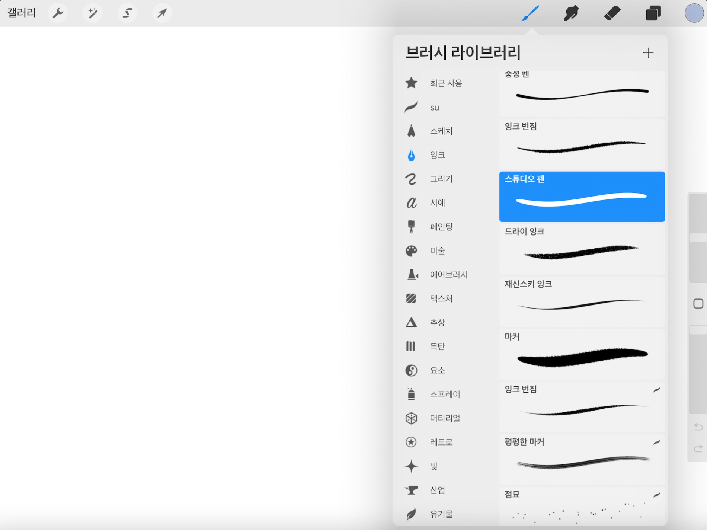Open the active color circle
This screenshot has height=530, width=707.
(694, 13)
